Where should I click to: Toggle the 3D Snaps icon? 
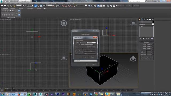coord(63,6)
